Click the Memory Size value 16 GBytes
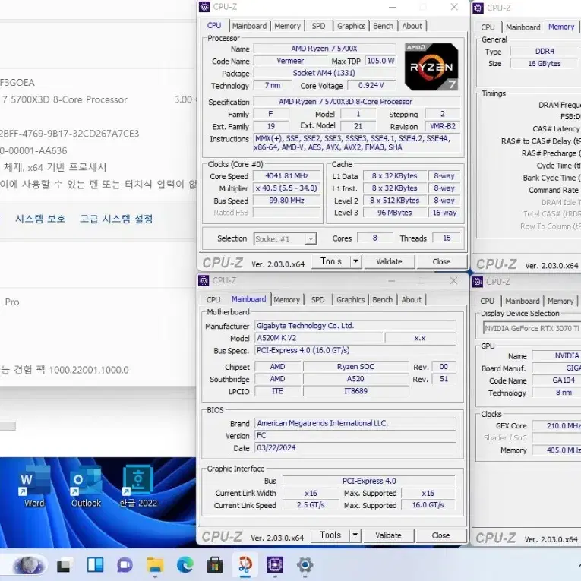The image size is (581, 581). [545, 63]
